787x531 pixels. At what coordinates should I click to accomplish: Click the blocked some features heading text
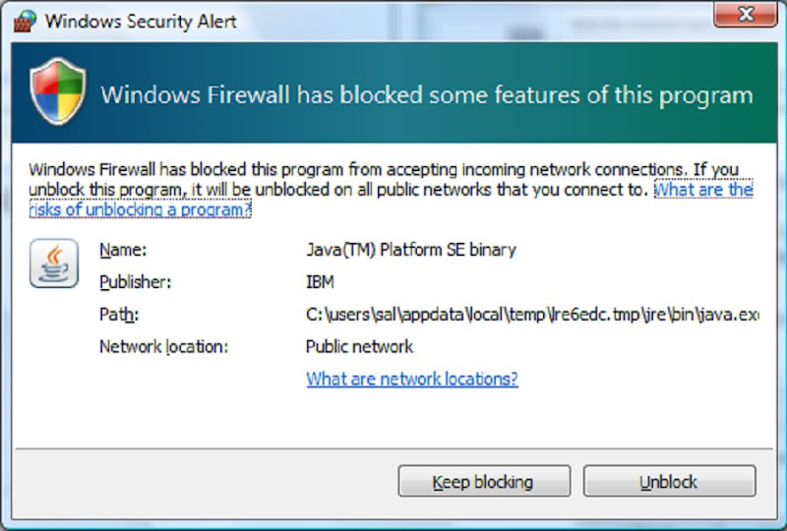click(427, 95)
